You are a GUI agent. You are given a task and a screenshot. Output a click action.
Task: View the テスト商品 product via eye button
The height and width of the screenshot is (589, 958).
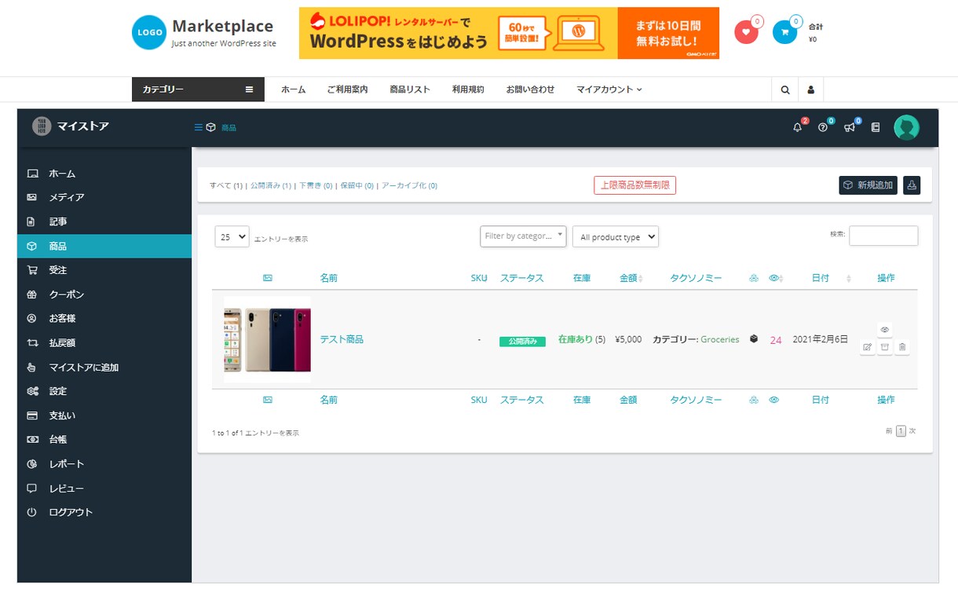pos(885,330)
